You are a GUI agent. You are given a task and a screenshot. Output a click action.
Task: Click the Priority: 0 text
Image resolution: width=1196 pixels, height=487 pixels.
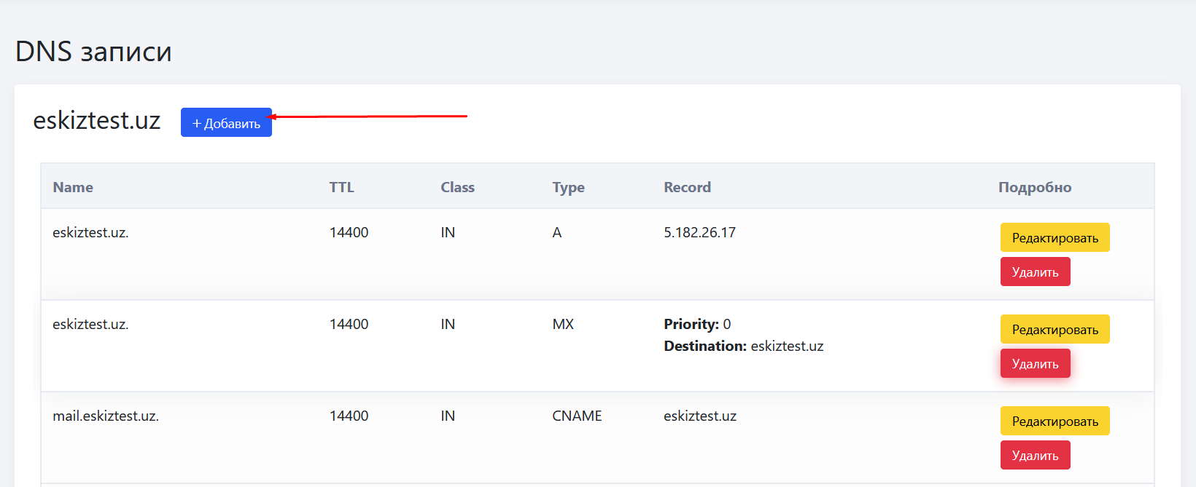696,324
